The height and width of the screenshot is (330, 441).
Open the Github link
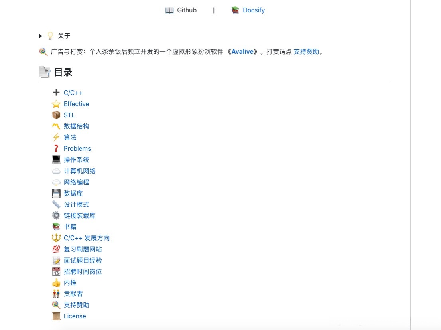[186, 10]
